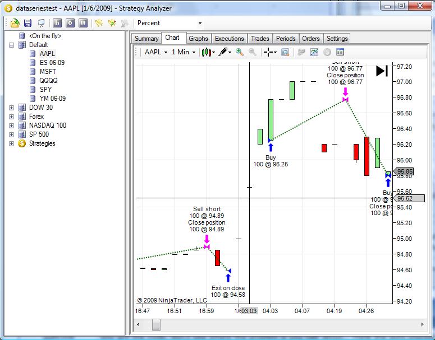This screenshot has height=340, width=435.
Task: Click the open folder toolbar icon
Action: 15,23
